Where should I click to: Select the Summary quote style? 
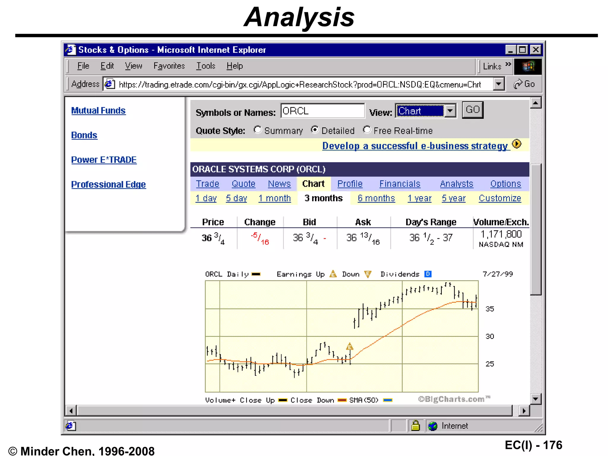tap(257, 130)
